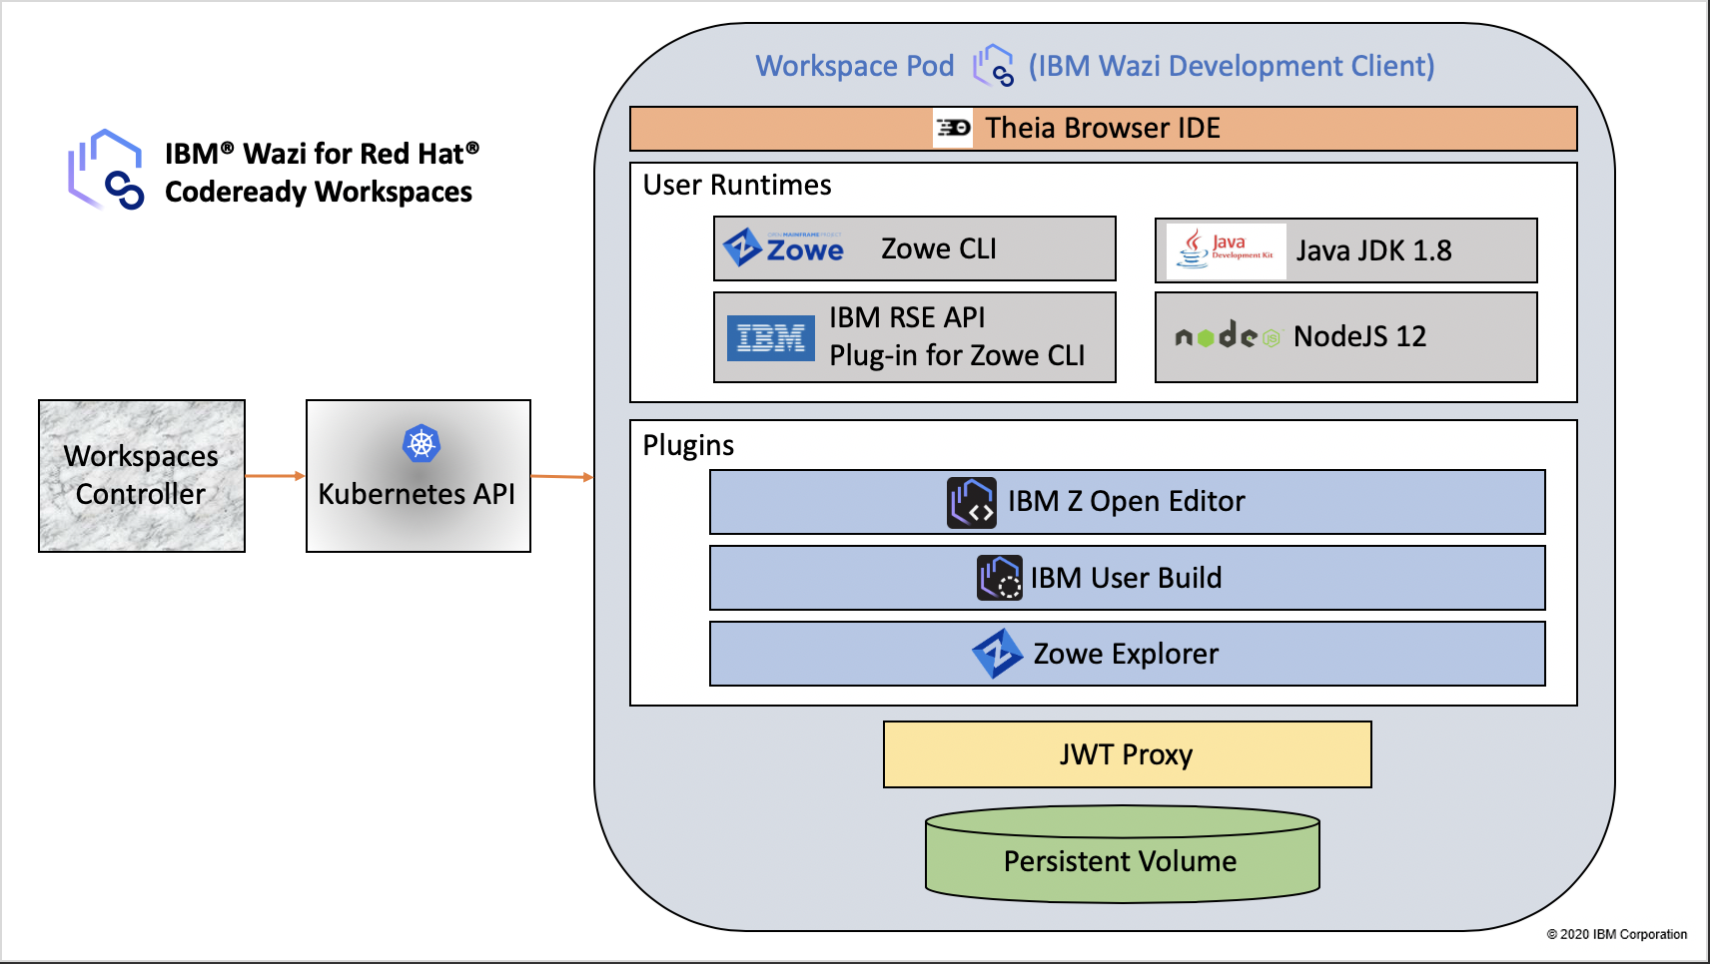Click the IBM Wazi Codeready Workspaces logo
This screenshot has width=1710, height=964.
[x=106, y=170]
